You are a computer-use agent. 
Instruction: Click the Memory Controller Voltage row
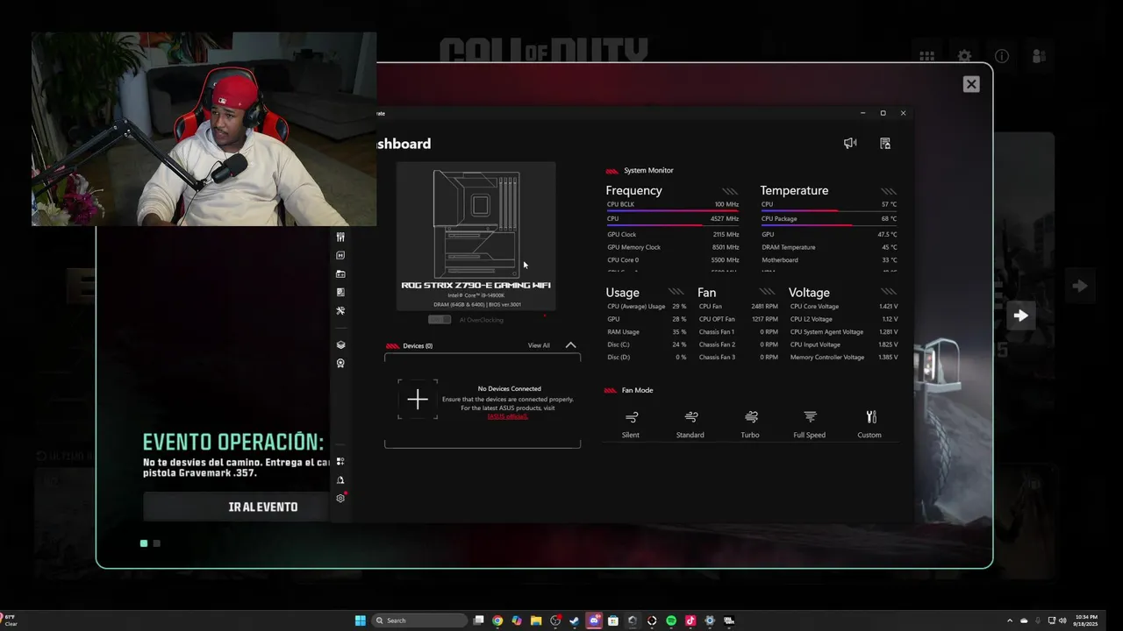844,358
